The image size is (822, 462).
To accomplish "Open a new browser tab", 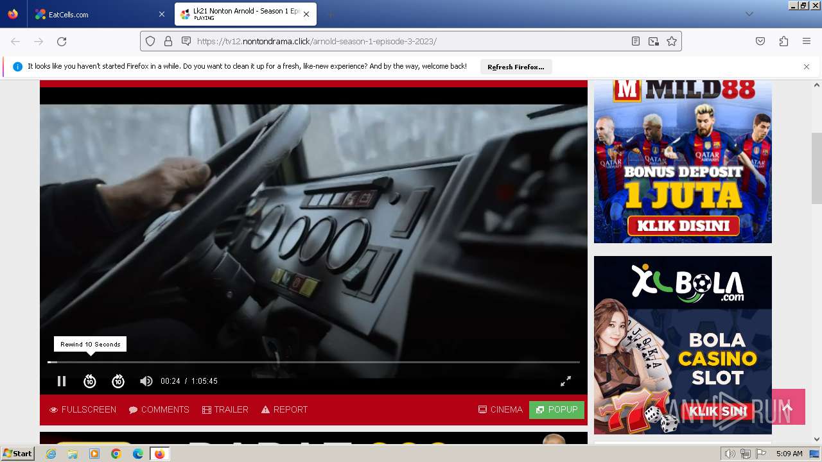I will coord(330,14).
